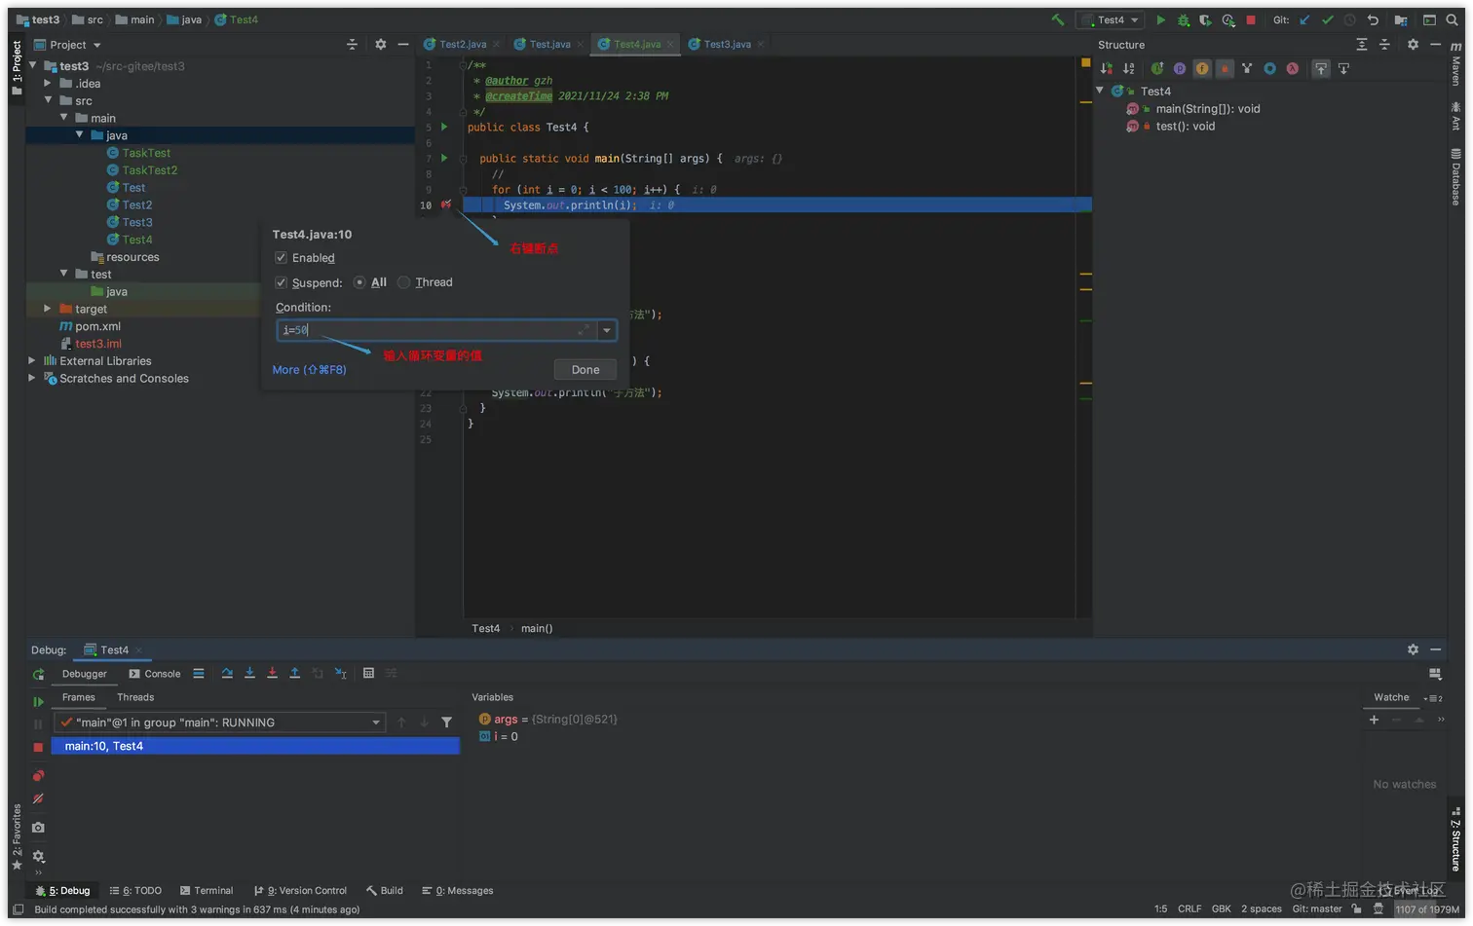
Task: Expand the target folder in project tree
Action: click(47, 309)
